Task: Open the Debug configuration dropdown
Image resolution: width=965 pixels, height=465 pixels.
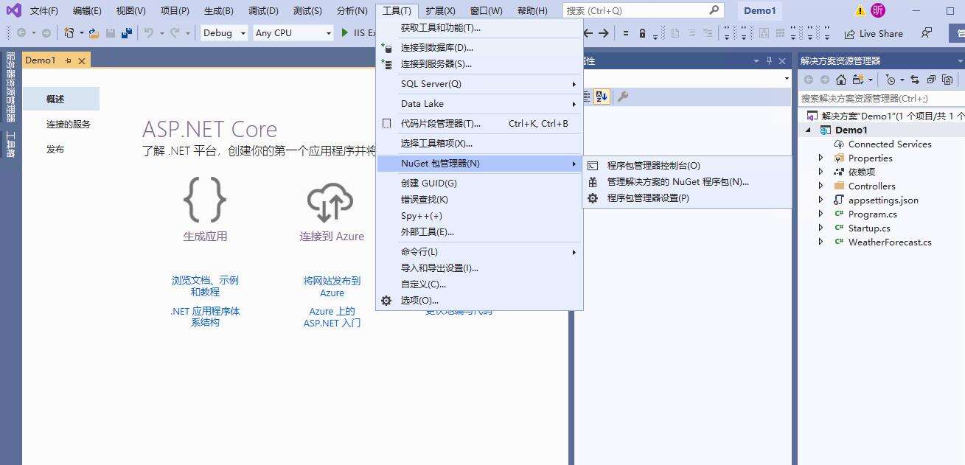Action: point(223,33)
